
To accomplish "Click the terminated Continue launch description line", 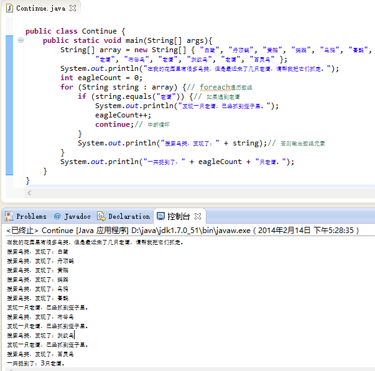I will tap(182, 231).
